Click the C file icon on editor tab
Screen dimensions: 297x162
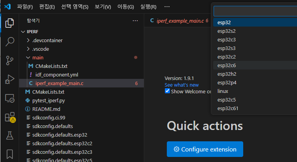click(x=152, y=20)
